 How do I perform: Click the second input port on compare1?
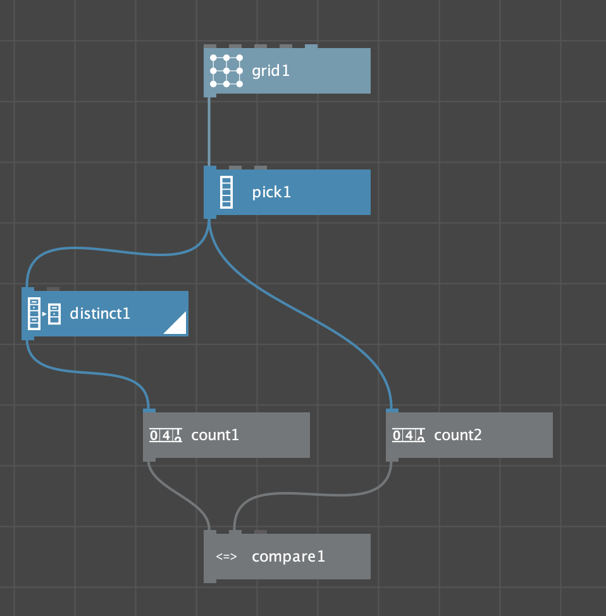(235, 532)
